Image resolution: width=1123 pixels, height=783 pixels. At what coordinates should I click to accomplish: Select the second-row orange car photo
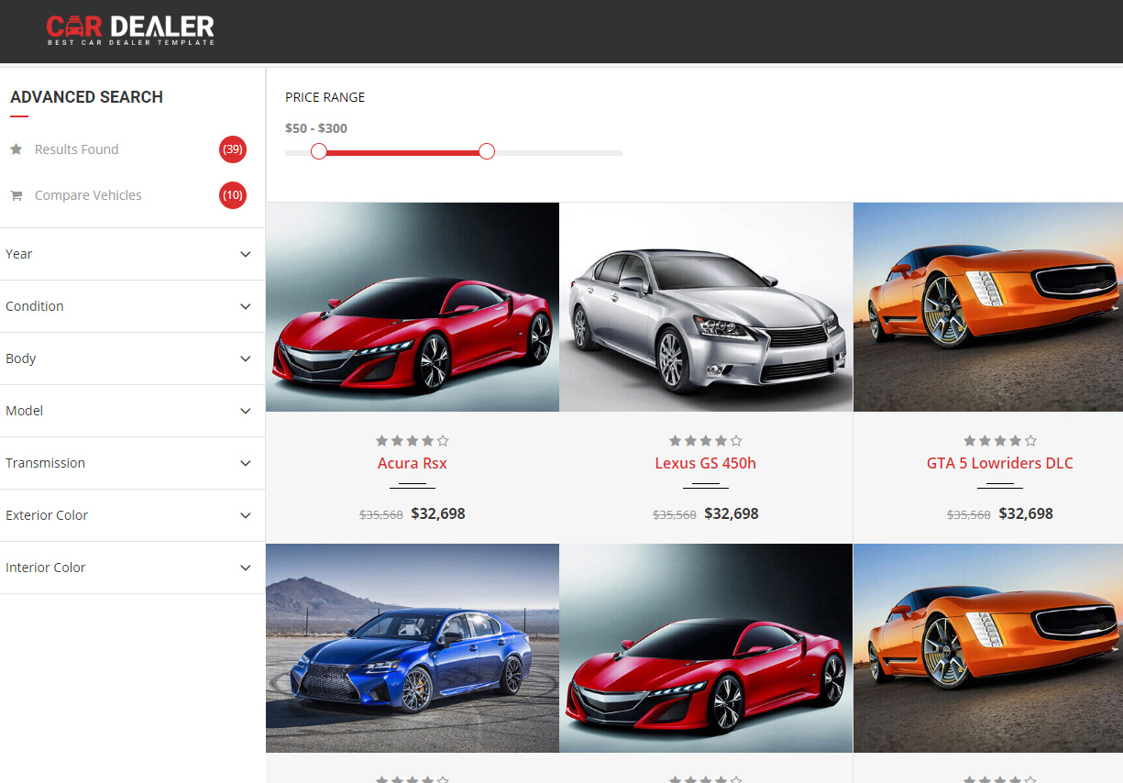[x=988, y=648]
